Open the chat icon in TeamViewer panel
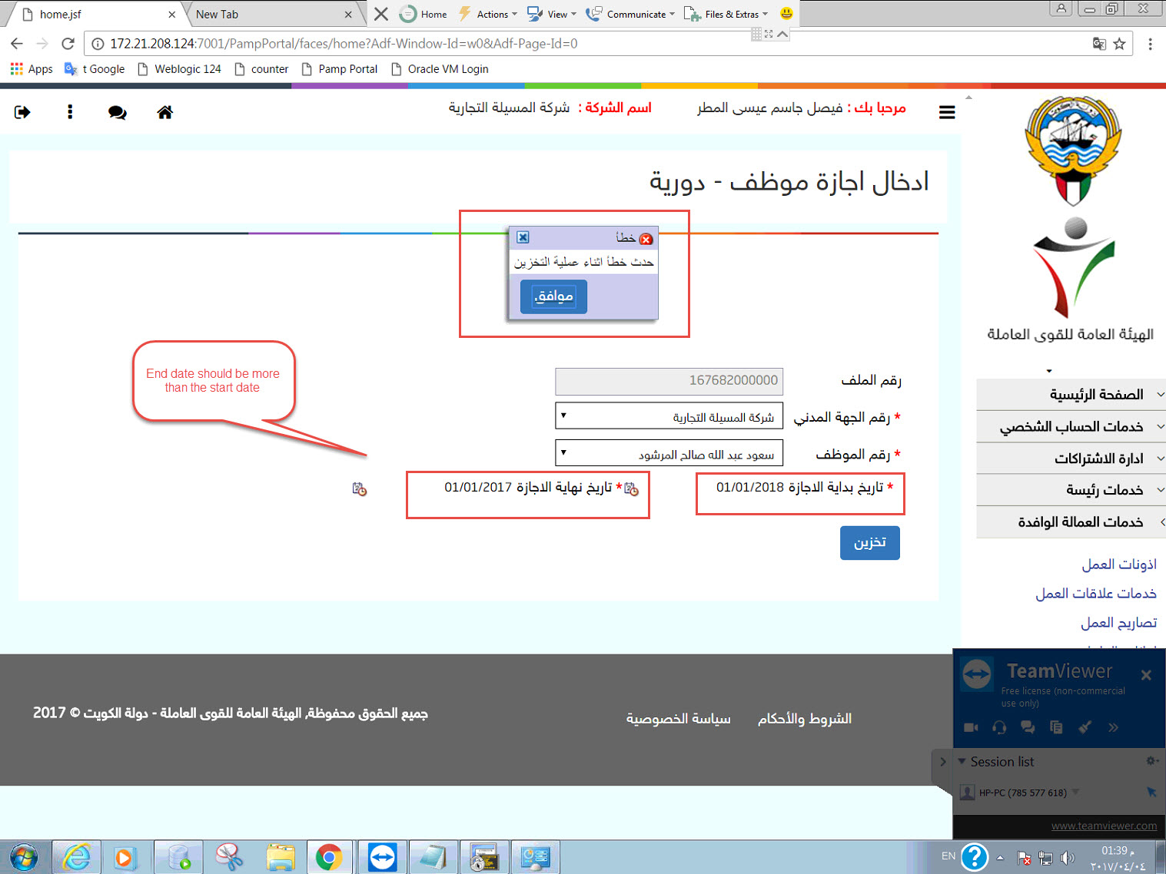Screen dimensions: 1166x874 point(1028,727)
